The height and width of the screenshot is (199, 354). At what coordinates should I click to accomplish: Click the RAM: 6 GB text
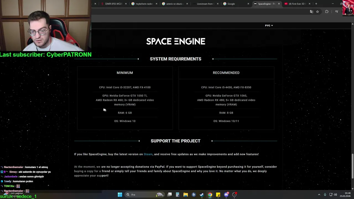point(125,113)
